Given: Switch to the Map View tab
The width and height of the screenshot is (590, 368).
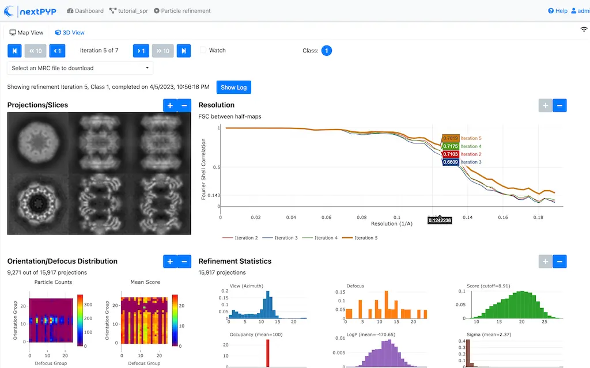Looking at the screenshot, I should [x=27, y=33].
